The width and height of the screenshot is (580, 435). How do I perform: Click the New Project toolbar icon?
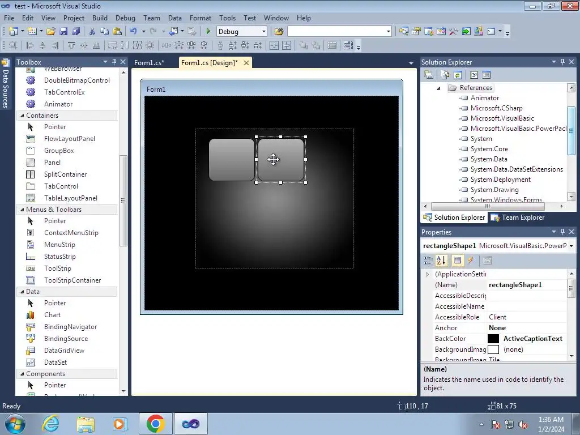[14, 32]
